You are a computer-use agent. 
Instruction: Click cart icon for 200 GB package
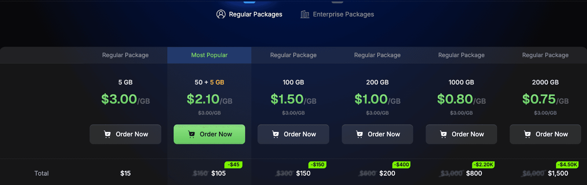pyautogui.click(x=359, y=134)
